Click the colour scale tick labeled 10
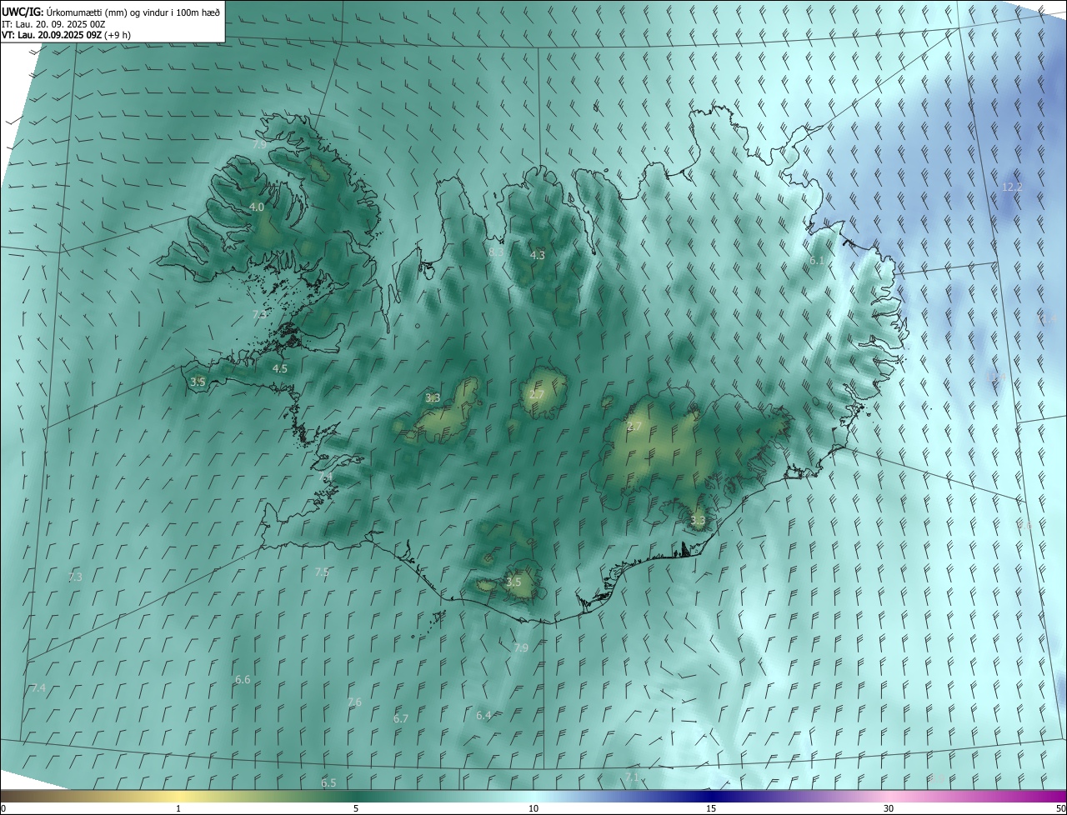1067x815 pixels. 533,808
